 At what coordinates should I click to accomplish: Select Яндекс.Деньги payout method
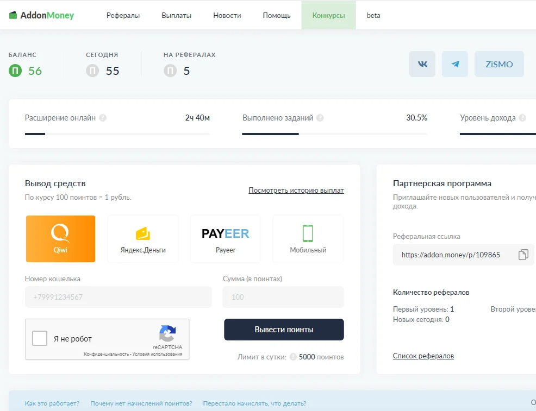[143, 238]
